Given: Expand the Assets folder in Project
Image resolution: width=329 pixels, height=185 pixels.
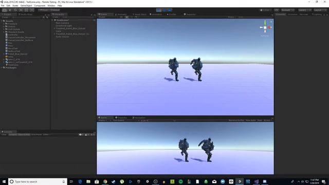Looking at the screenshot, I should coord(2,21).
